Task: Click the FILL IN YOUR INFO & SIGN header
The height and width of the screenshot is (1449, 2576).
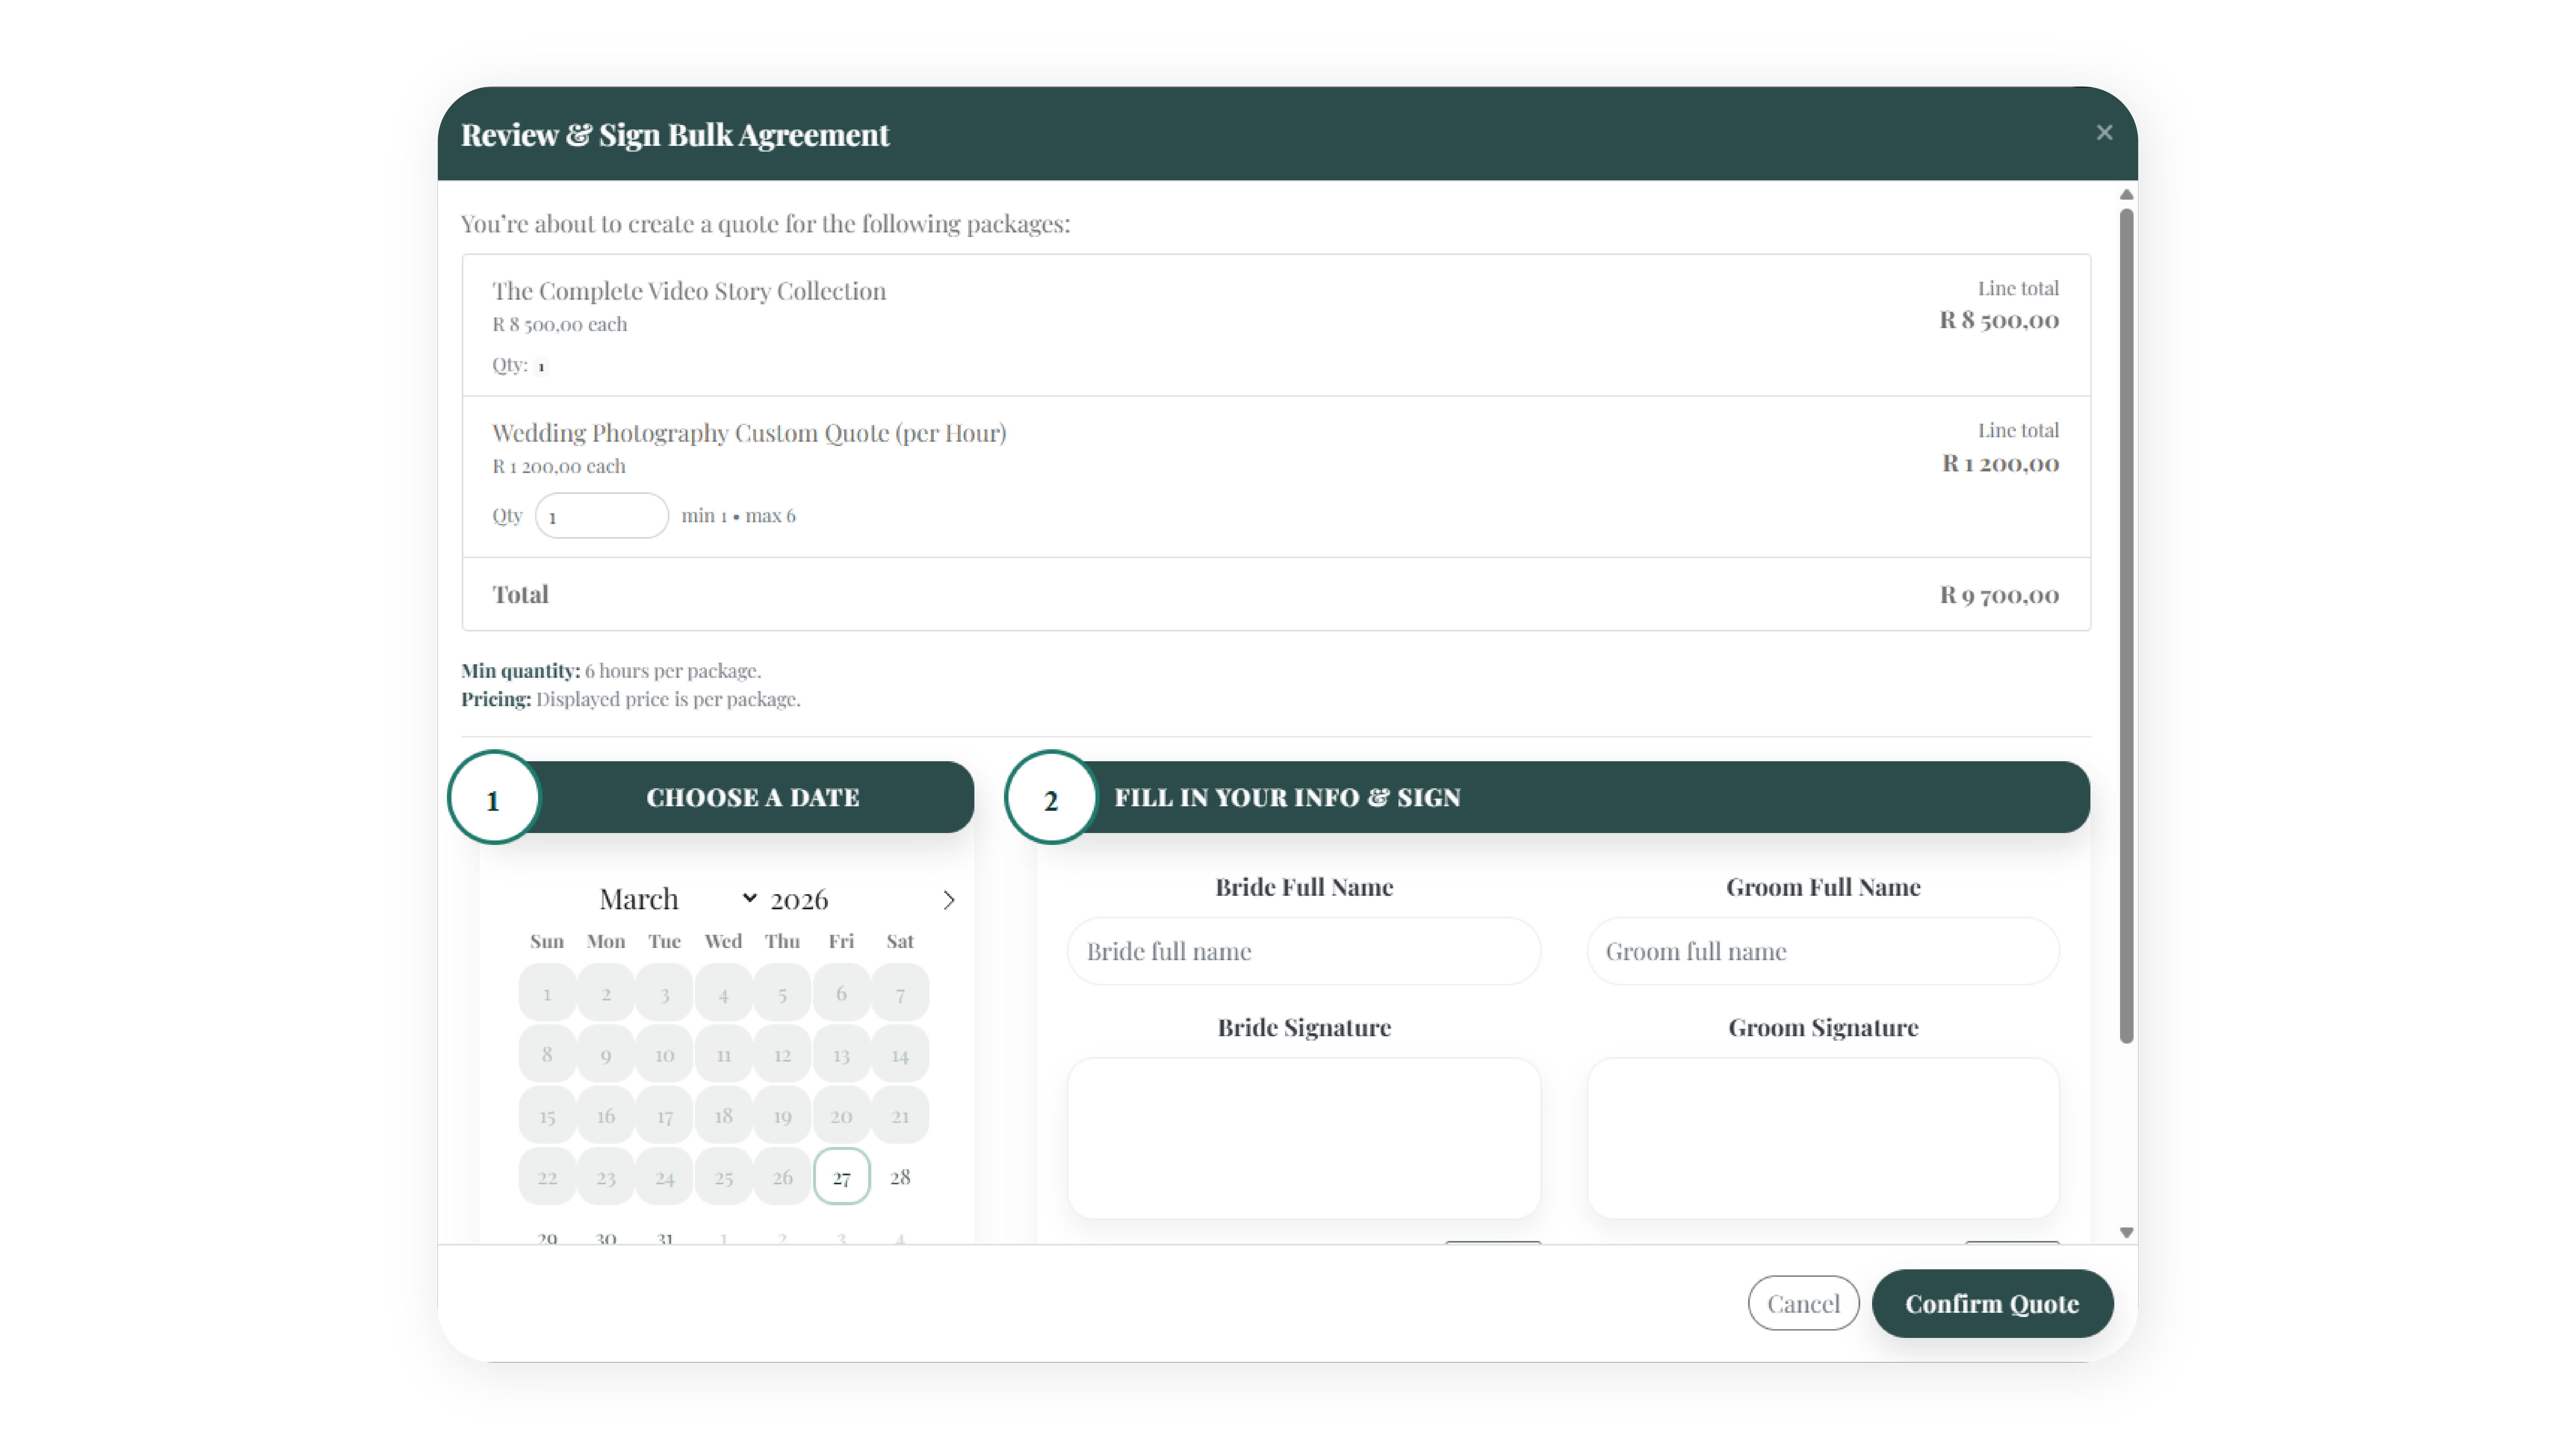Action: tap(1288, 797)
